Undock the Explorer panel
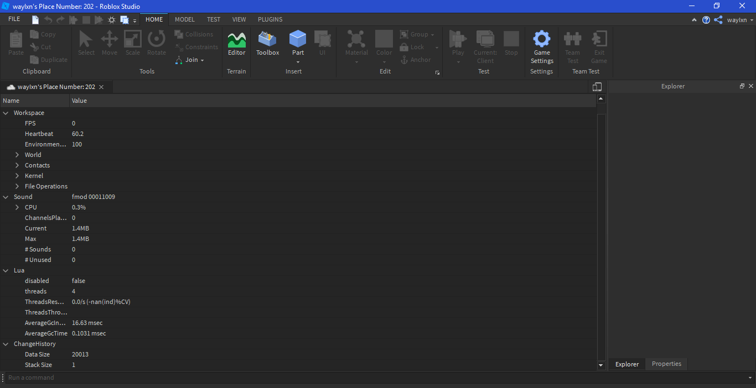This screenshot has height=388, width=756. pos(742,86)
